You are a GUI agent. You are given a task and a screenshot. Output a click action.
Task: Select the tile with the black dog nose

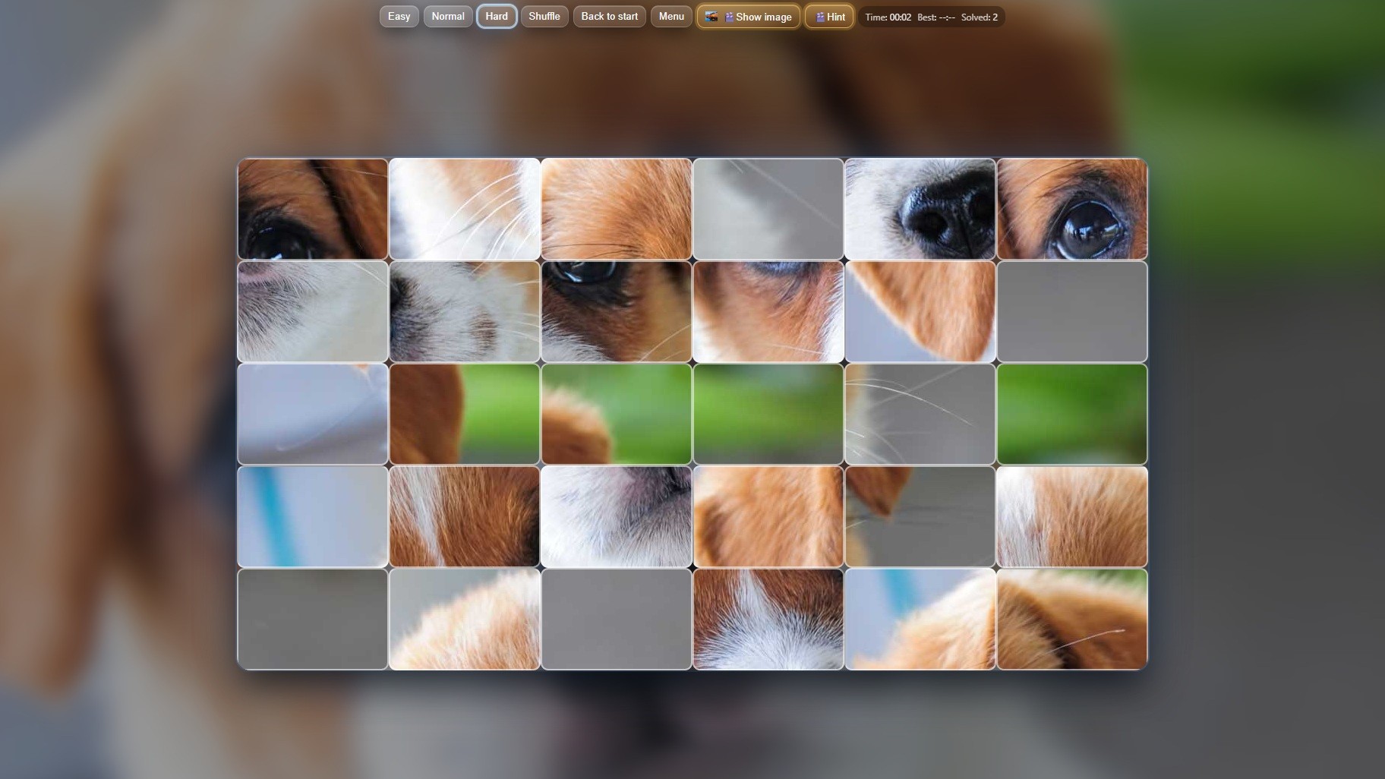pos(920,209)
